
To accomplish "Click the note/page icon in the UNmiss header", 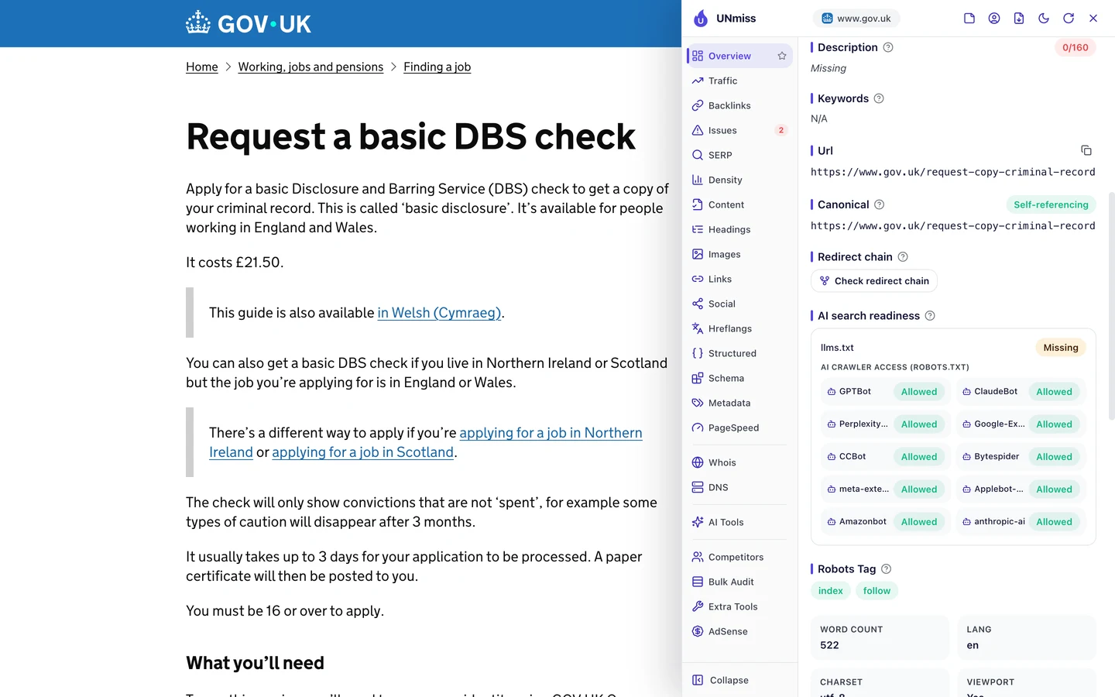I will click(x=969, y=19).
